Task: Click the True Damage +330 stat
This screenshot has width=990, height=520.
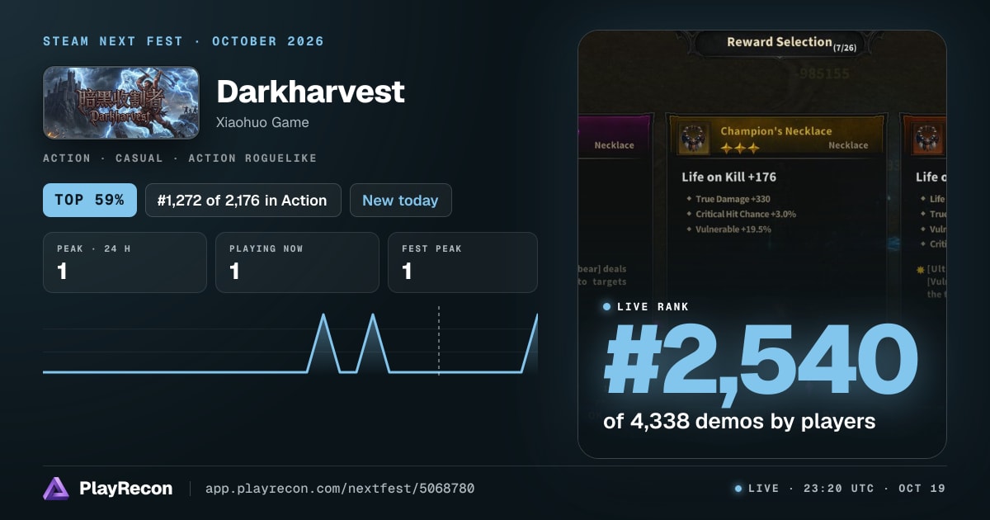Action: click(733, 199)
